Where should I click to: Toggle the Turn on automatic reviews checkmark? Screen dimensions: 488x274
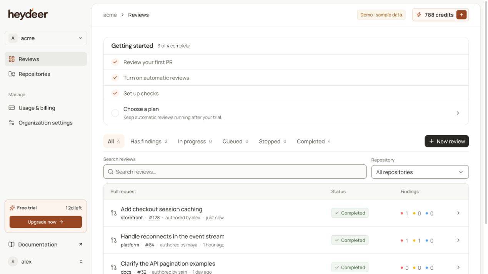point(115,78)
